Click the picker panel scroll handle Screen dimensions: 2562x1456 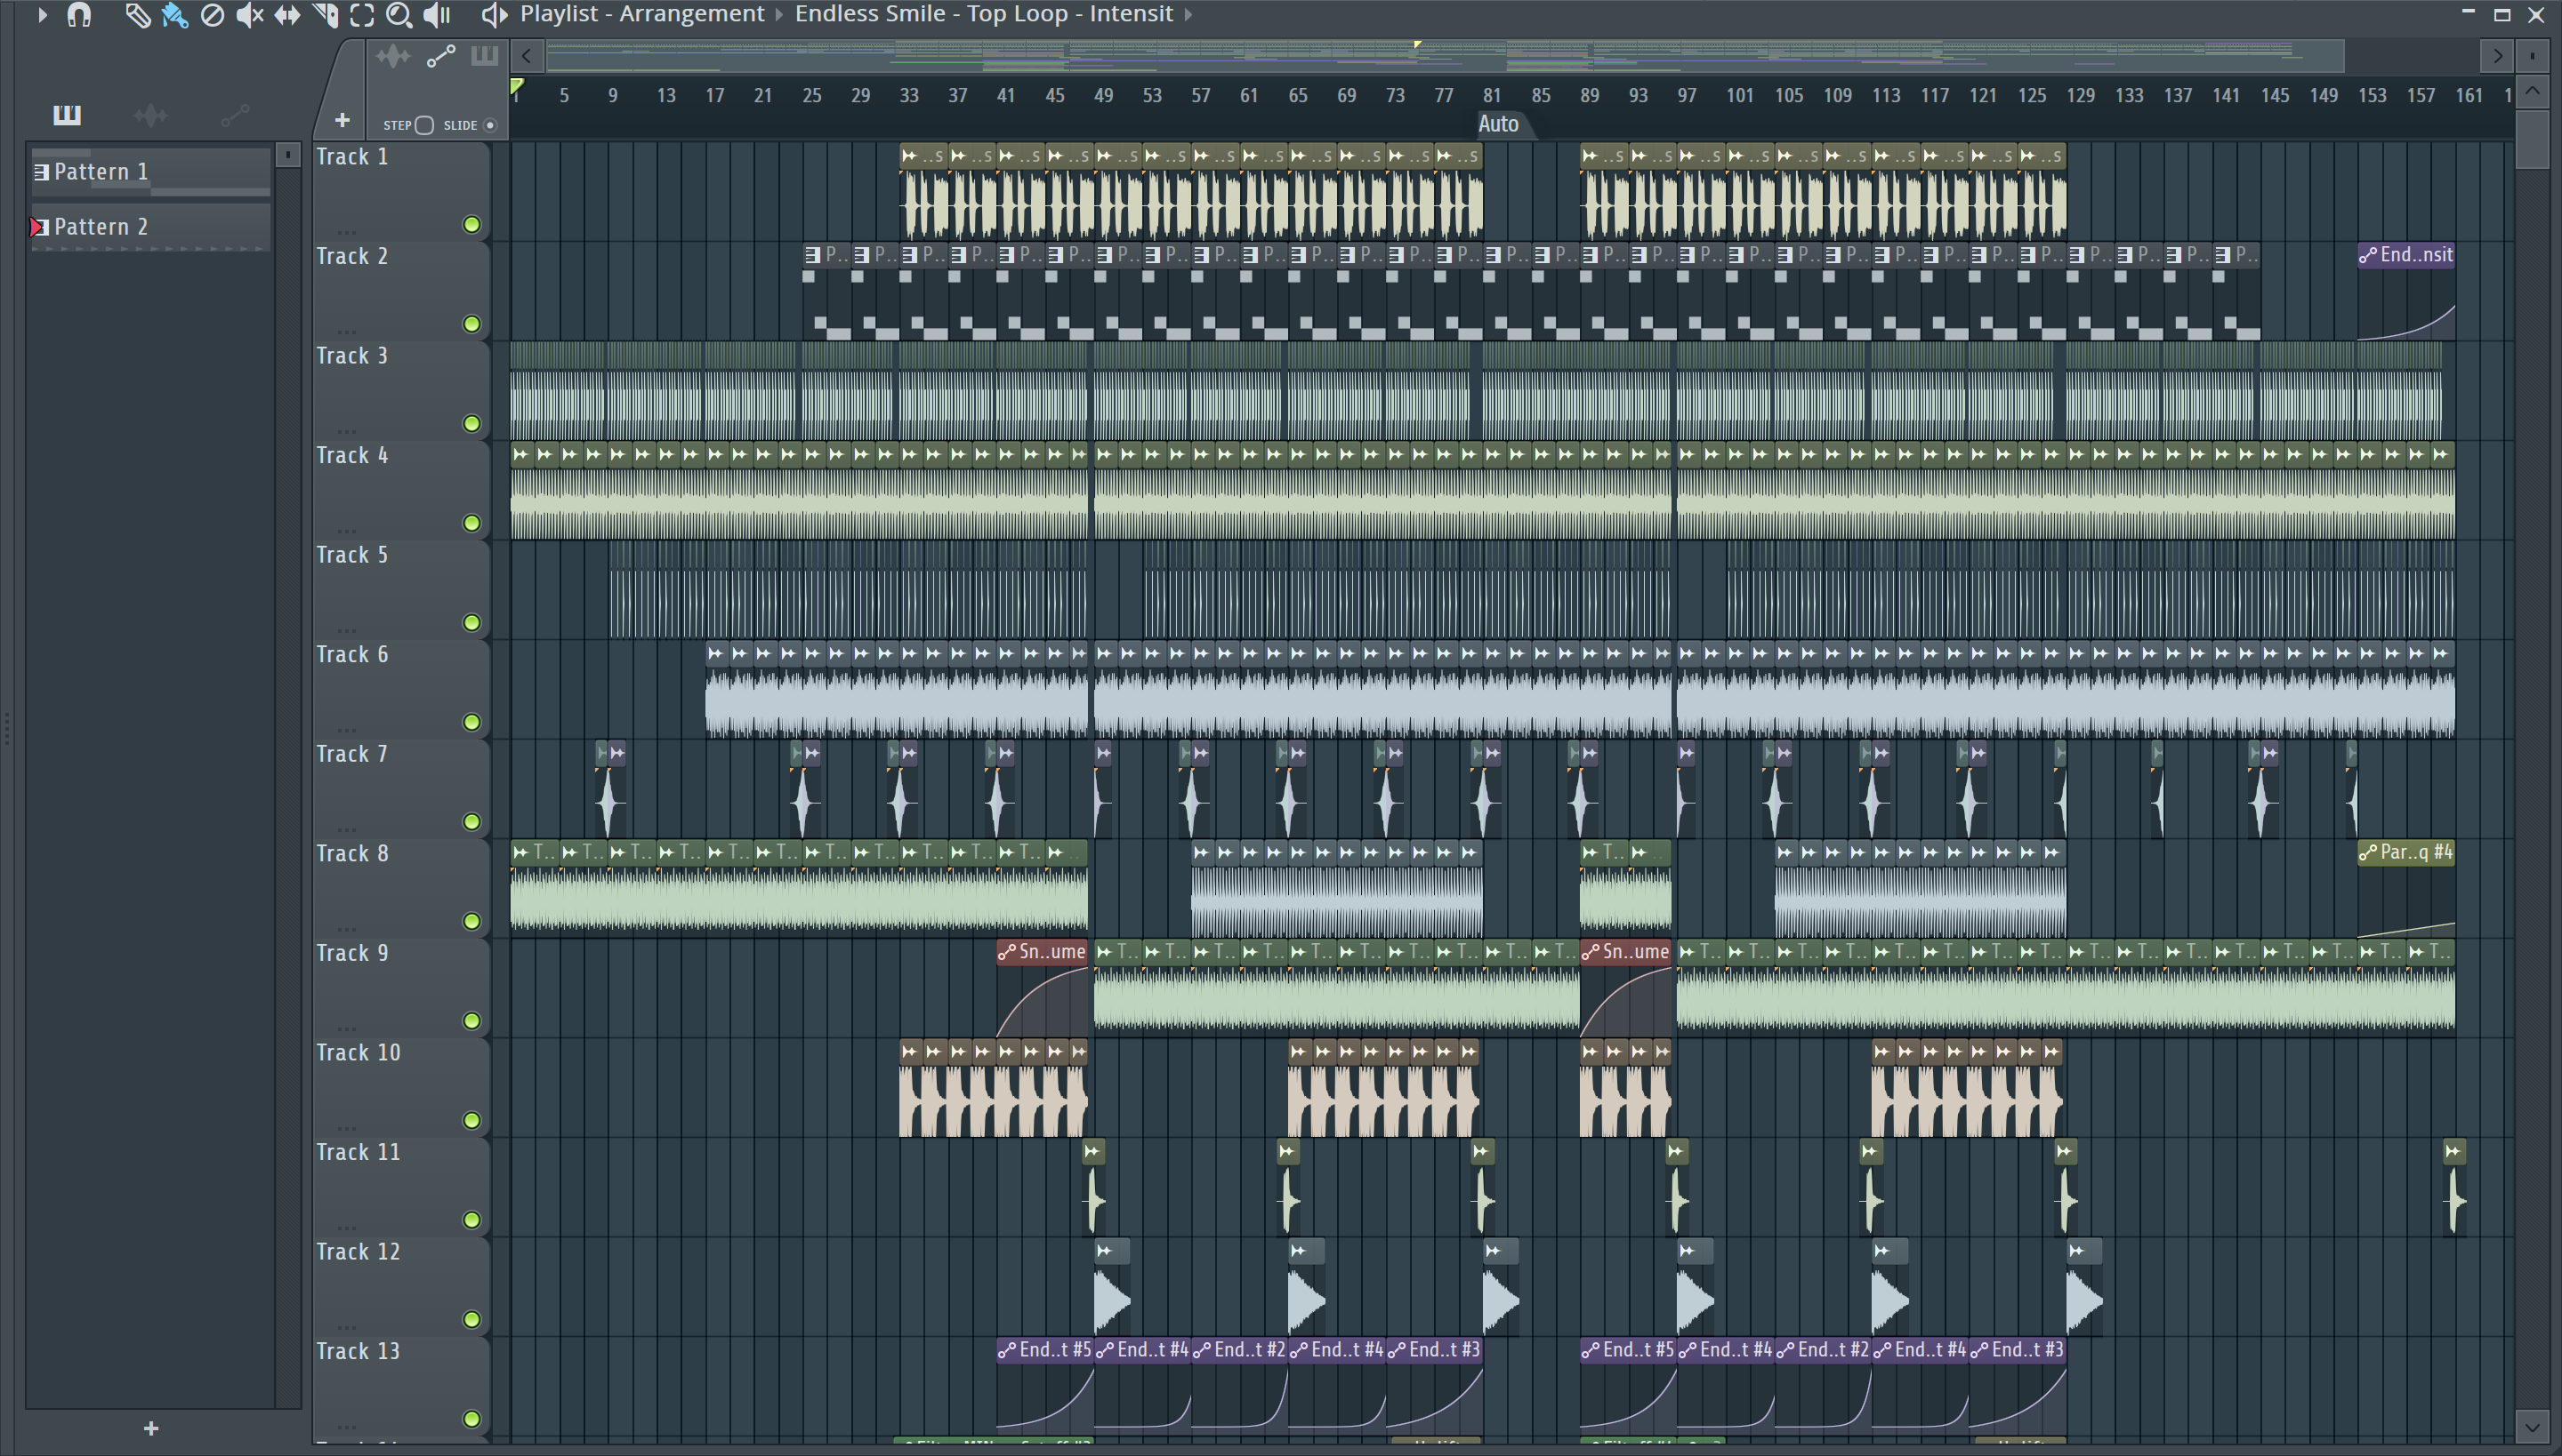coord(287,155)
